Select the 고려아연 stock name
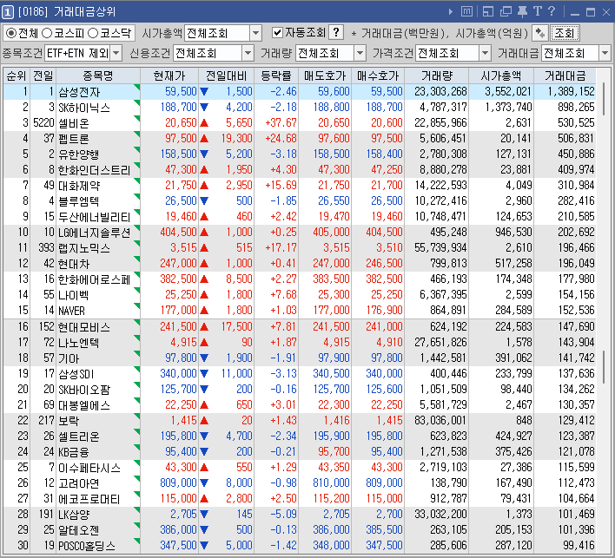The height and width of the screenshot is (558, 615). (x=78, y=483)
